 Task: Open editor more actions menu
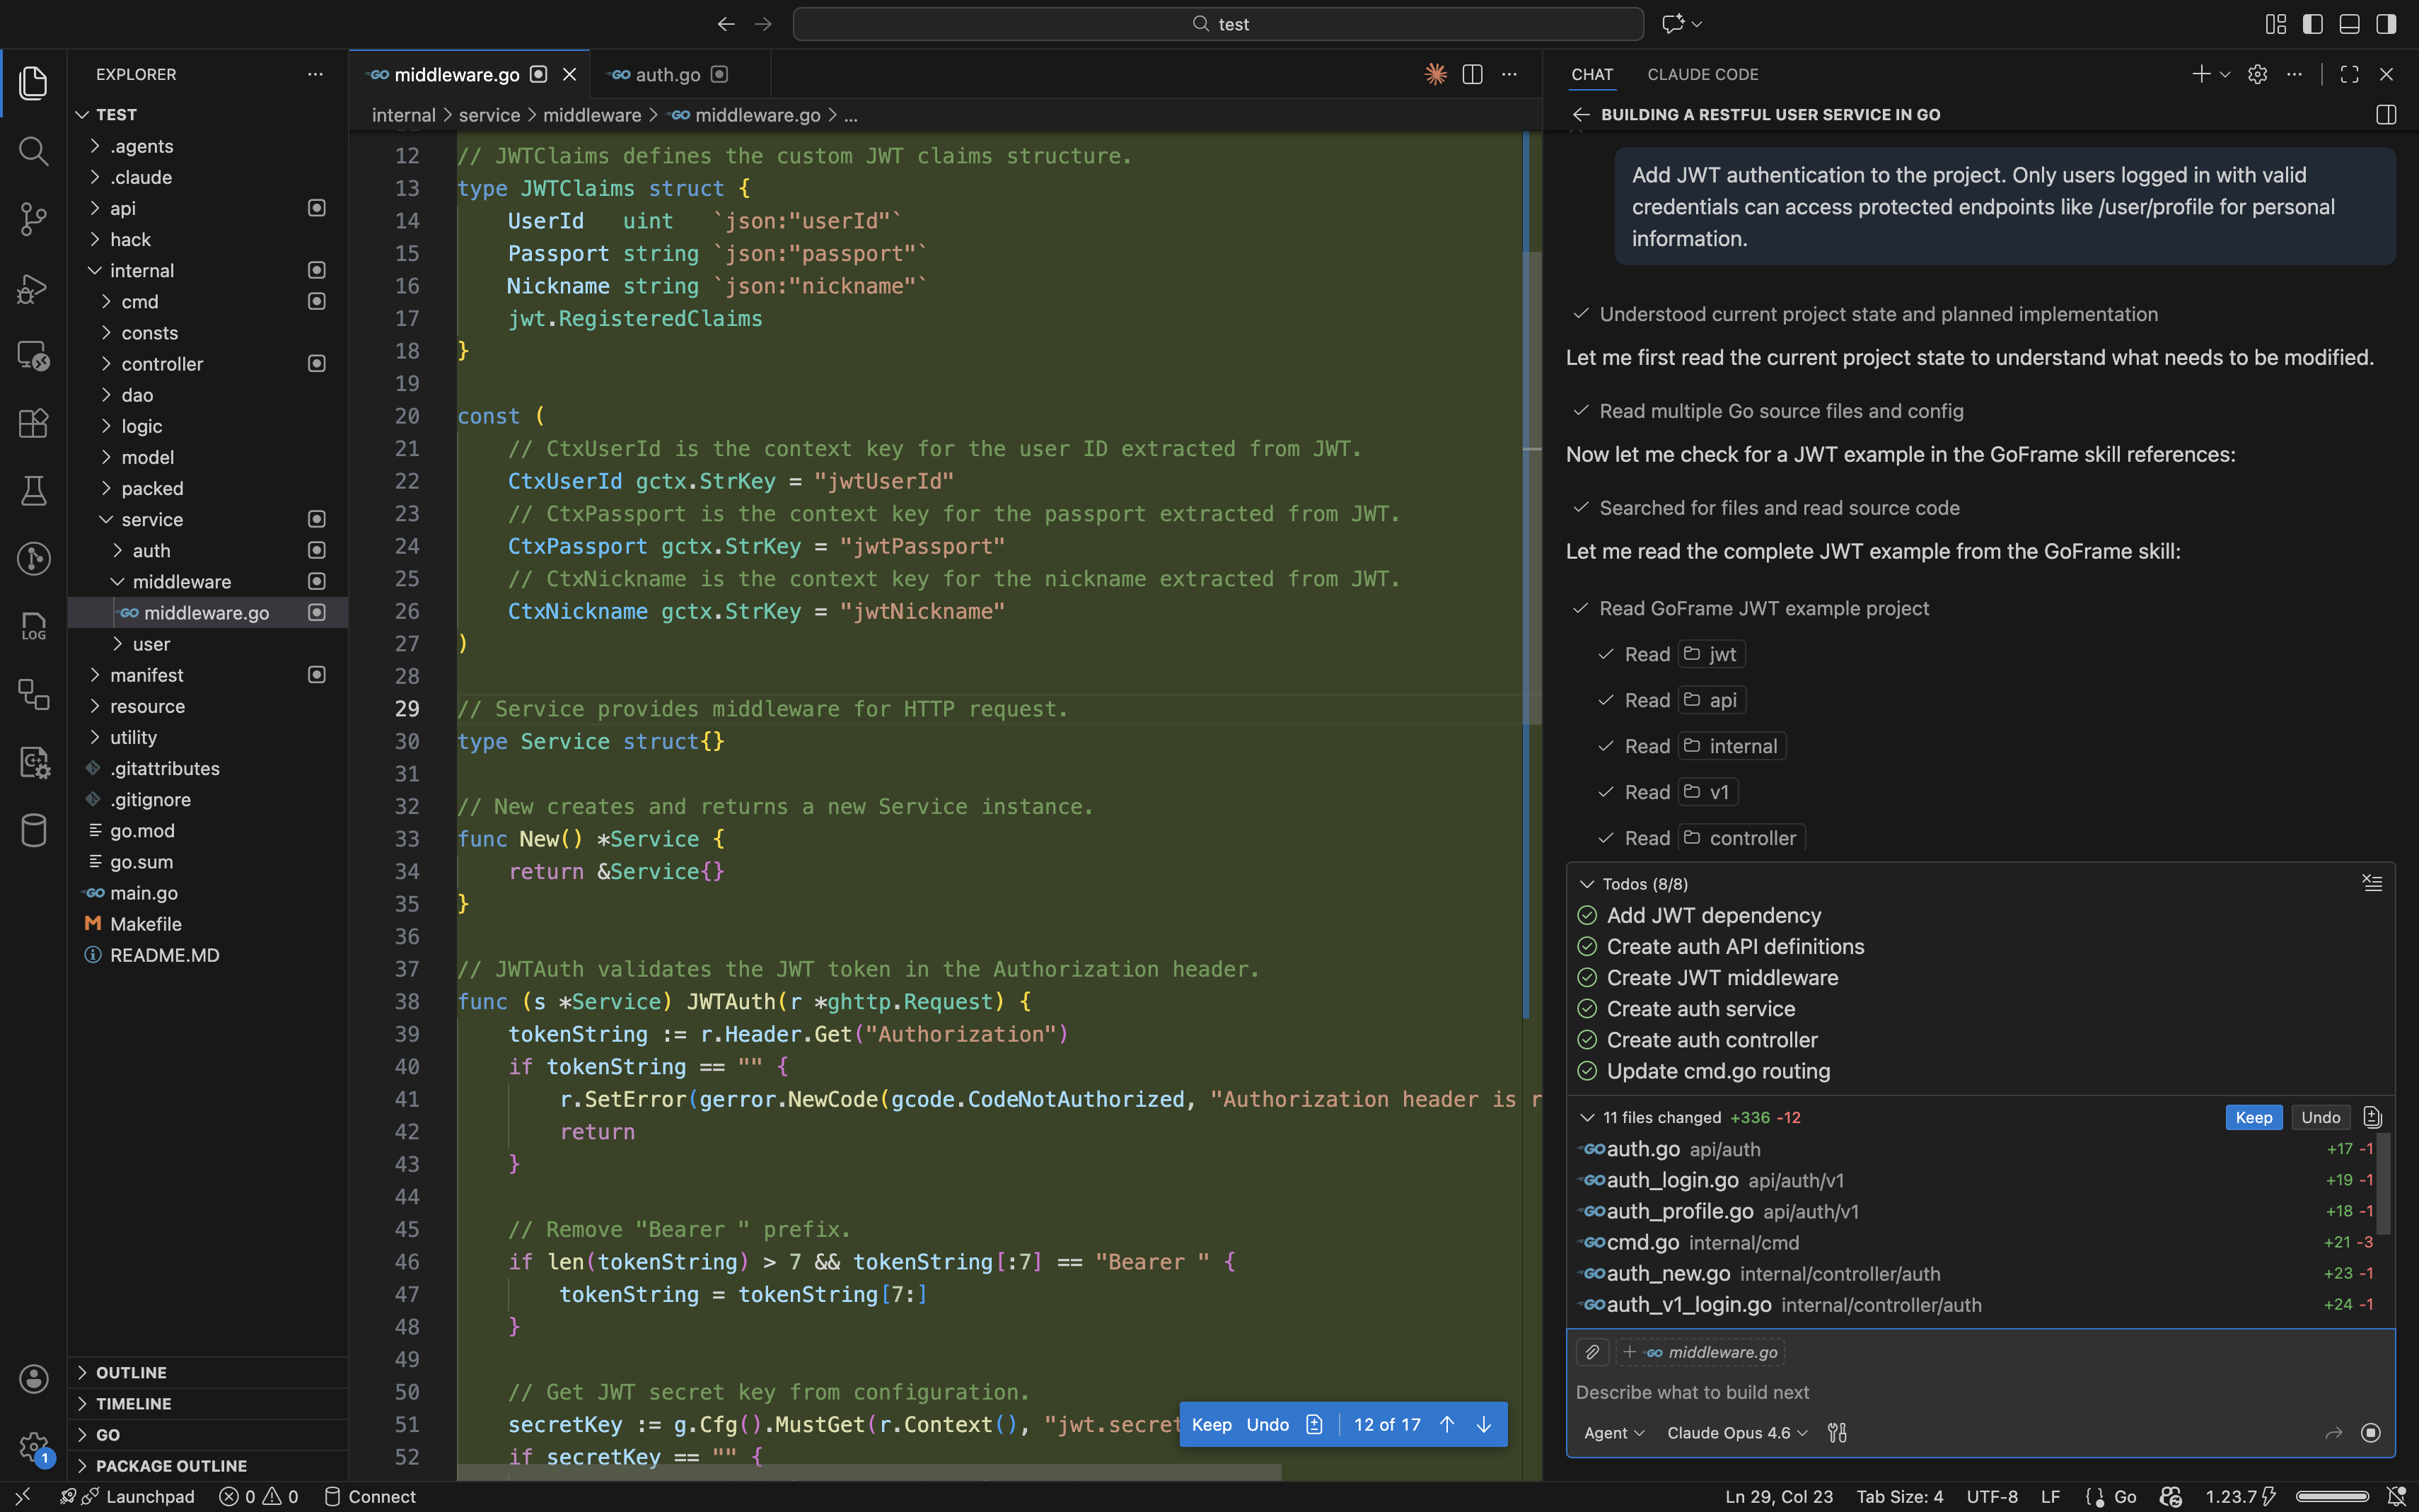pos(1509,74)
